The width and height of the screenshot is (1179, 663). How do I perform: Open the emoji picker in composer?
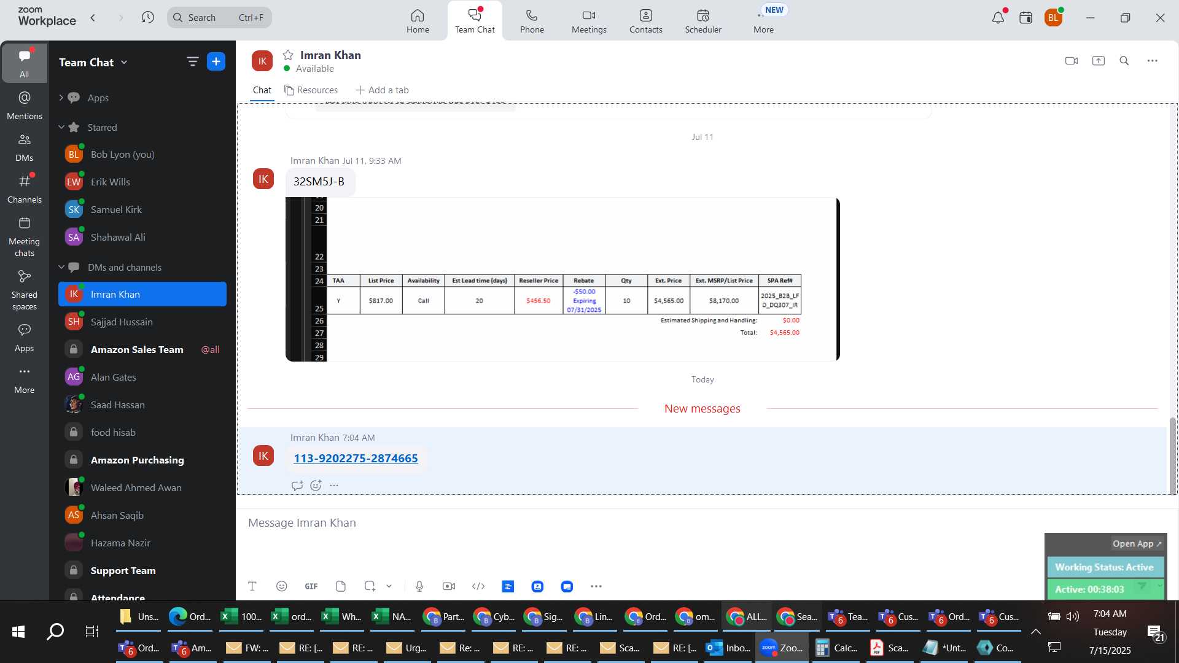(281, 586)
